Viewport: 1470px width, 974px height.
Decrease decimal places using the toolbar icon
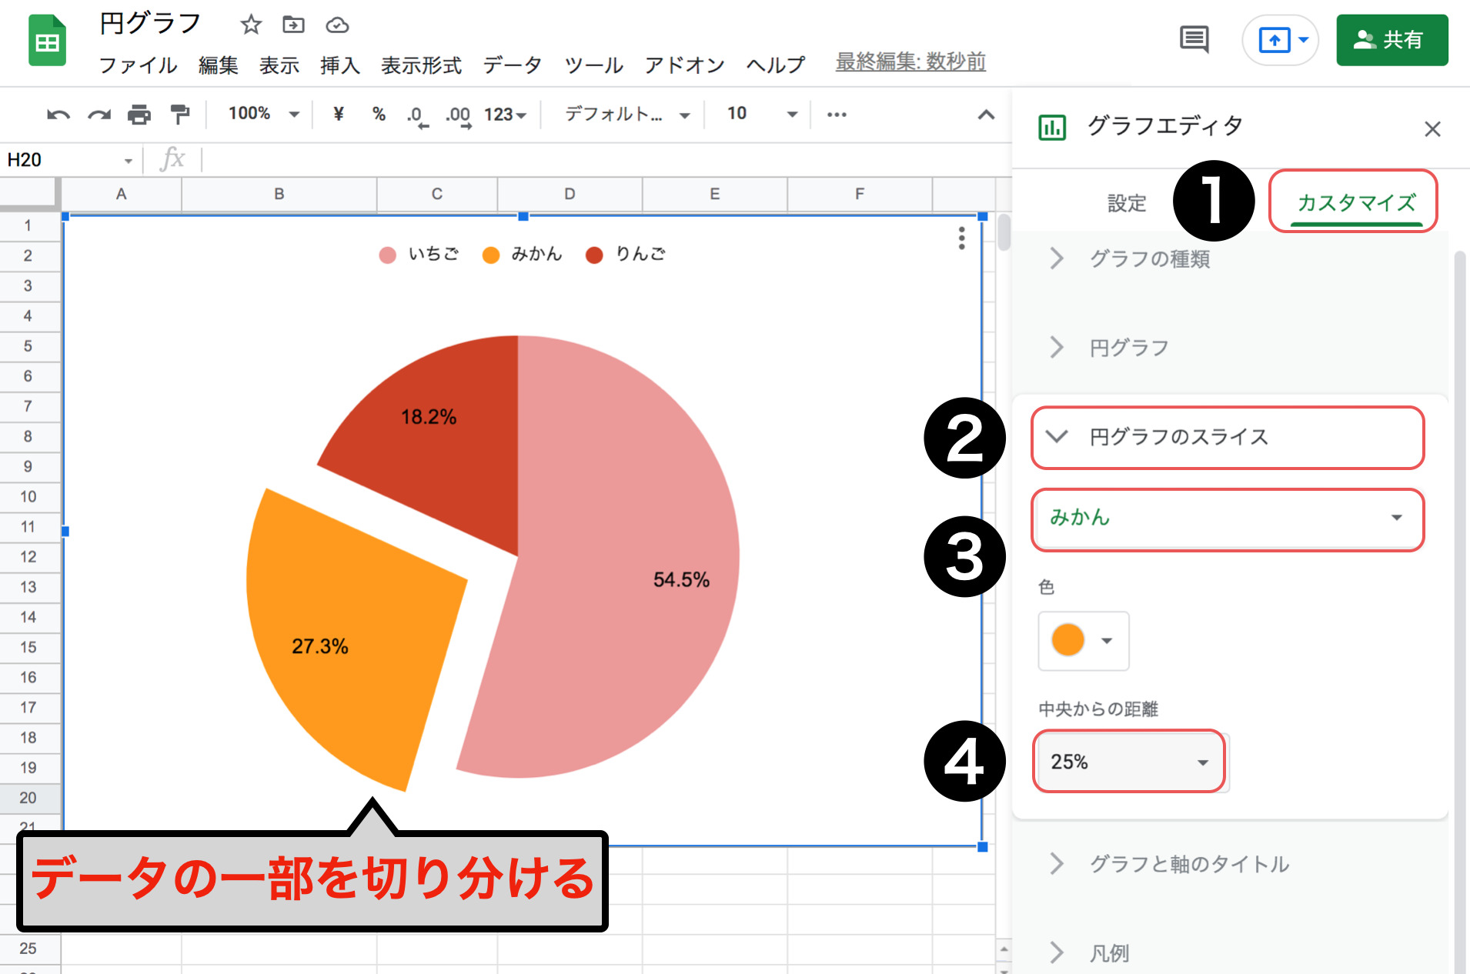(x=418, y=114)
